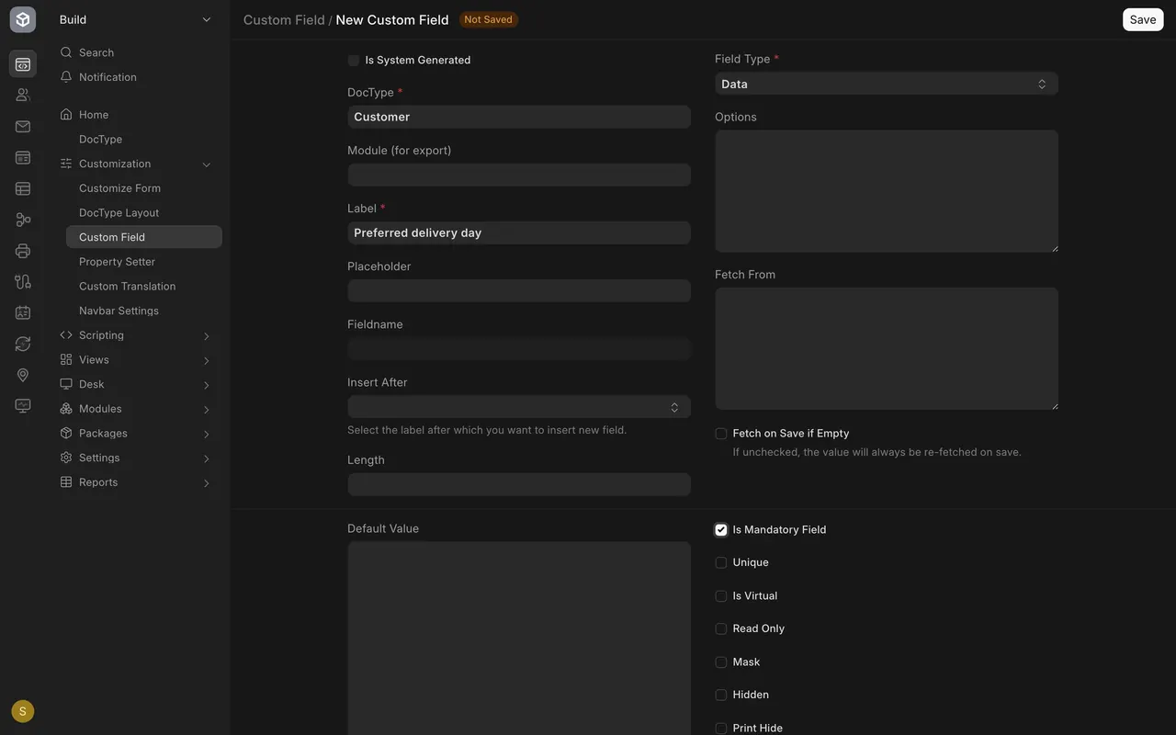This screenshot has width=1176, height=735.
Task: Open the Email envelope rail icon
Action: click(x=23, y=127)
